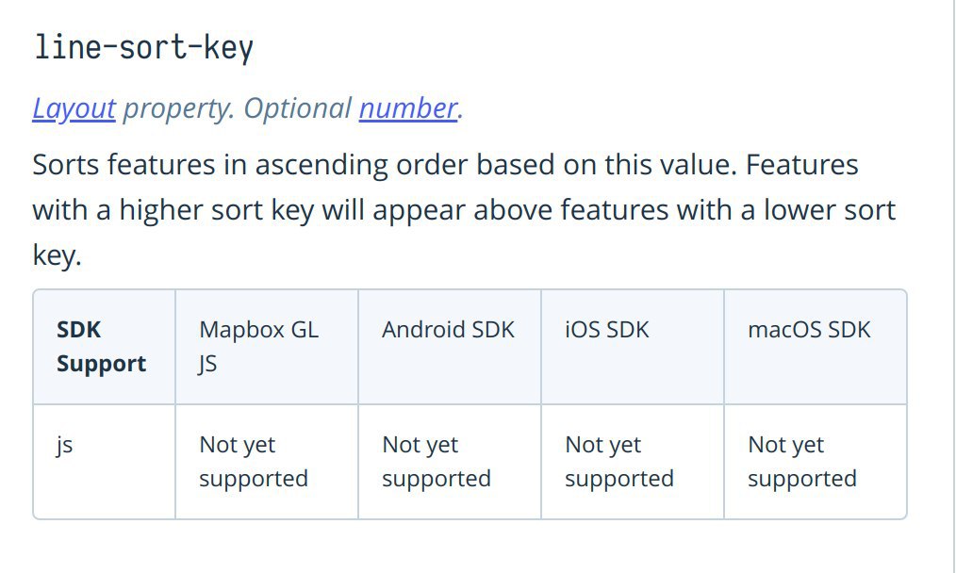Image resolution: width=956 pixels, height=573 pixels.
Task: Click Not yet supported under iOS SDK
Action: [618, 462]
